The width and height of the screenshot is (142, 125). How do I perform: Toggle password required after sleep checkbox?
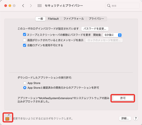pos(25,34)
